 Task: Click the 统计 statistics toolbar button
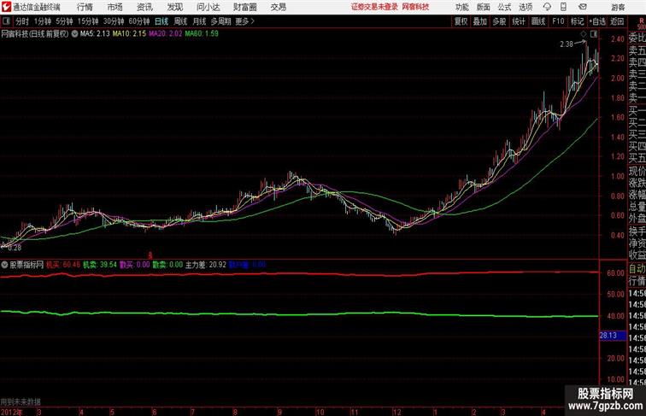[x=519, y=21]
